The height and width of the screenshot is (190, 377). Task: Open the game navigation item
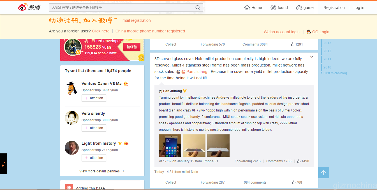point(305,8)
